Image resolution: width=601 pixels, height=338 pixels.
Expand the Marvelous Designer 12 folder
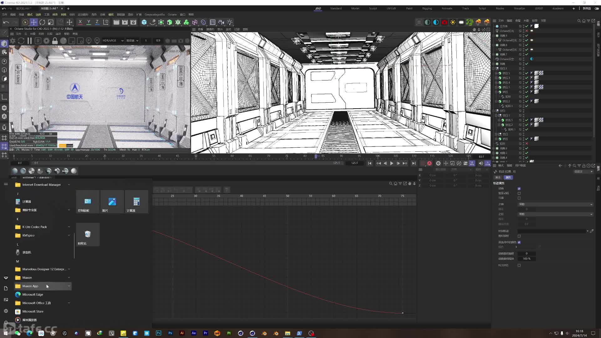(x=43, y=269)
